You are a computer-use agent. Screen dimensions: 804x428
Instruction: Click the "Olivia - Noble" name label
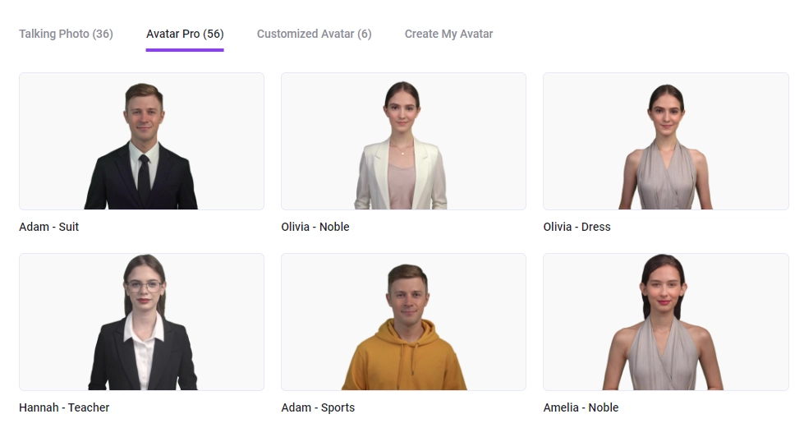click(315, 227)
